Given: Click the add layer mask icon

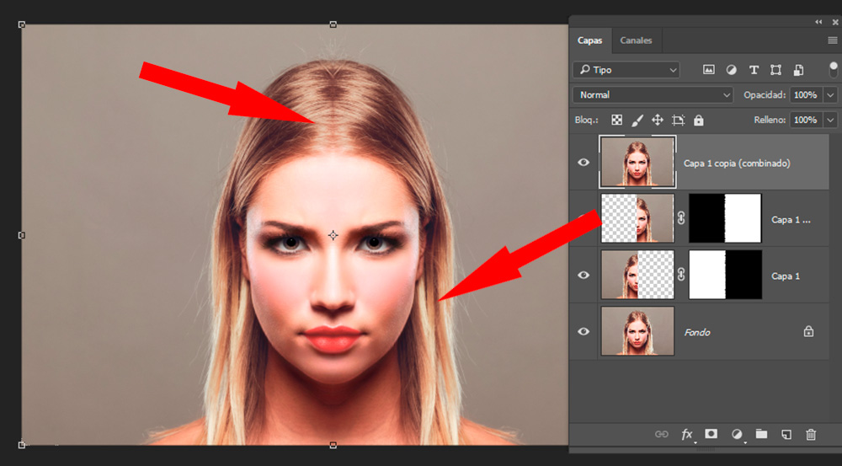Looking at the screenshot, I should tap(711, 434).
